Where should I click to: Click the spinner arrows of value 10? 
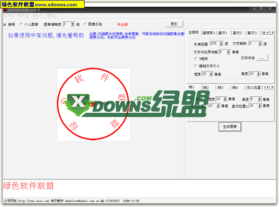[x=218, y=106]
